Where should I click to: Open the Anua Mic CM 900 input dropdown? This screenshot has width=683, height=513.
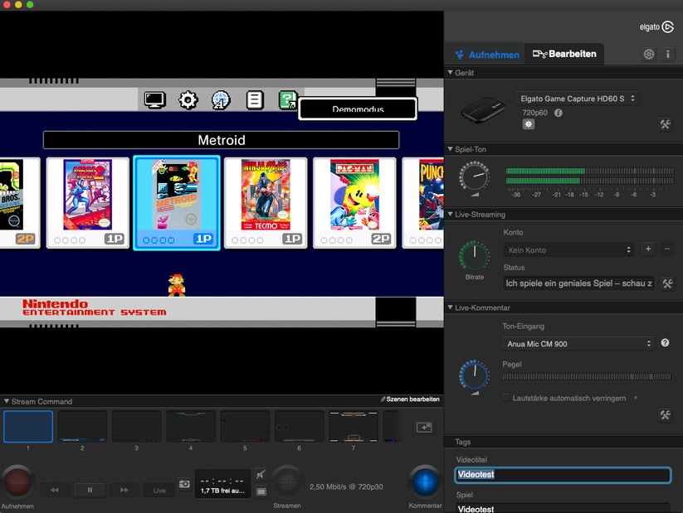[x=577, y=343]
